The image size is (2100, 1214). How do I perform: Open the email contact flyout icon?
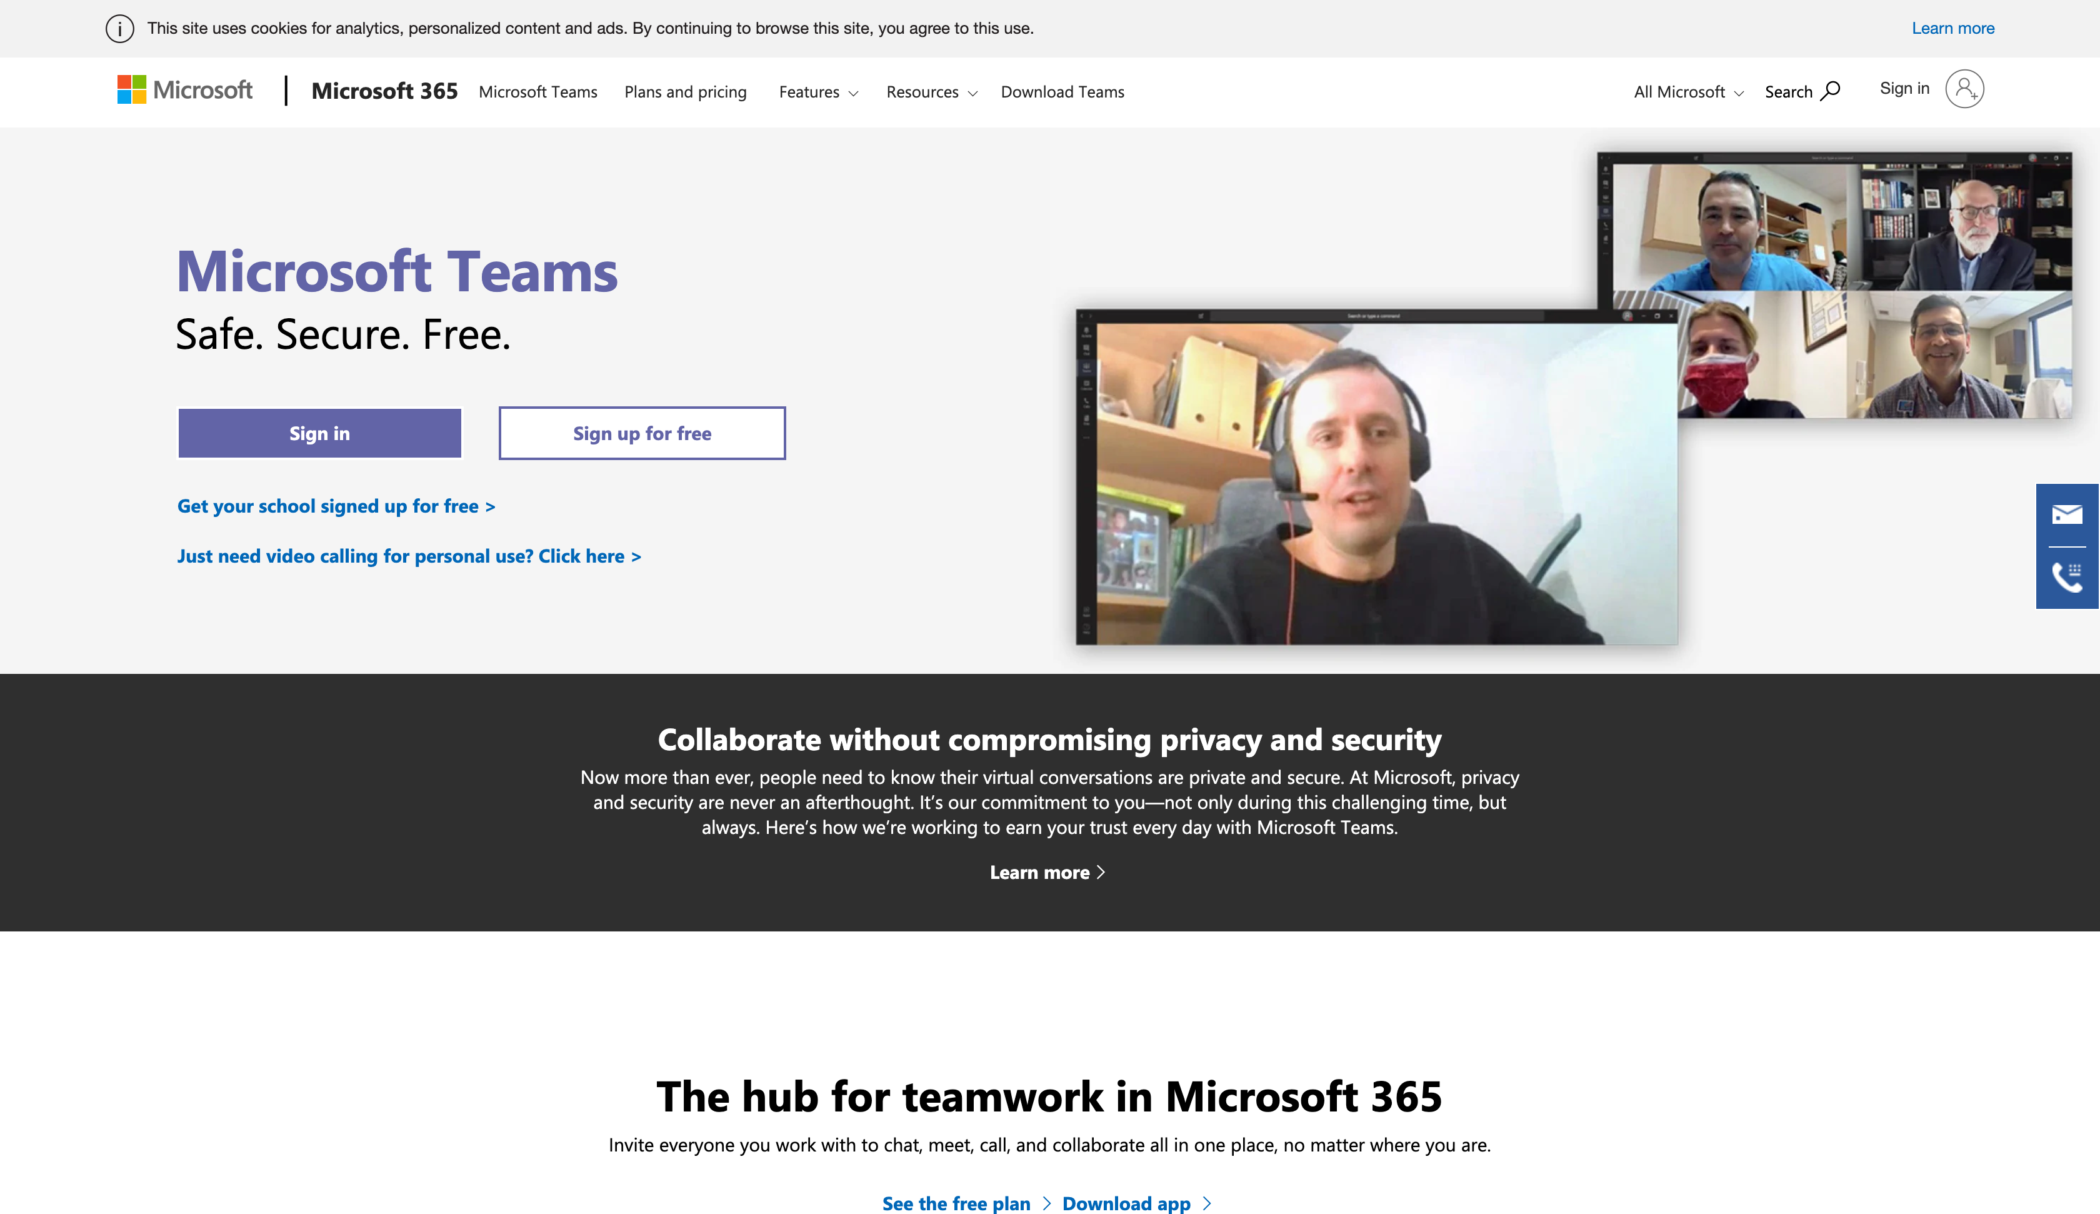[x=2068, y=514]
